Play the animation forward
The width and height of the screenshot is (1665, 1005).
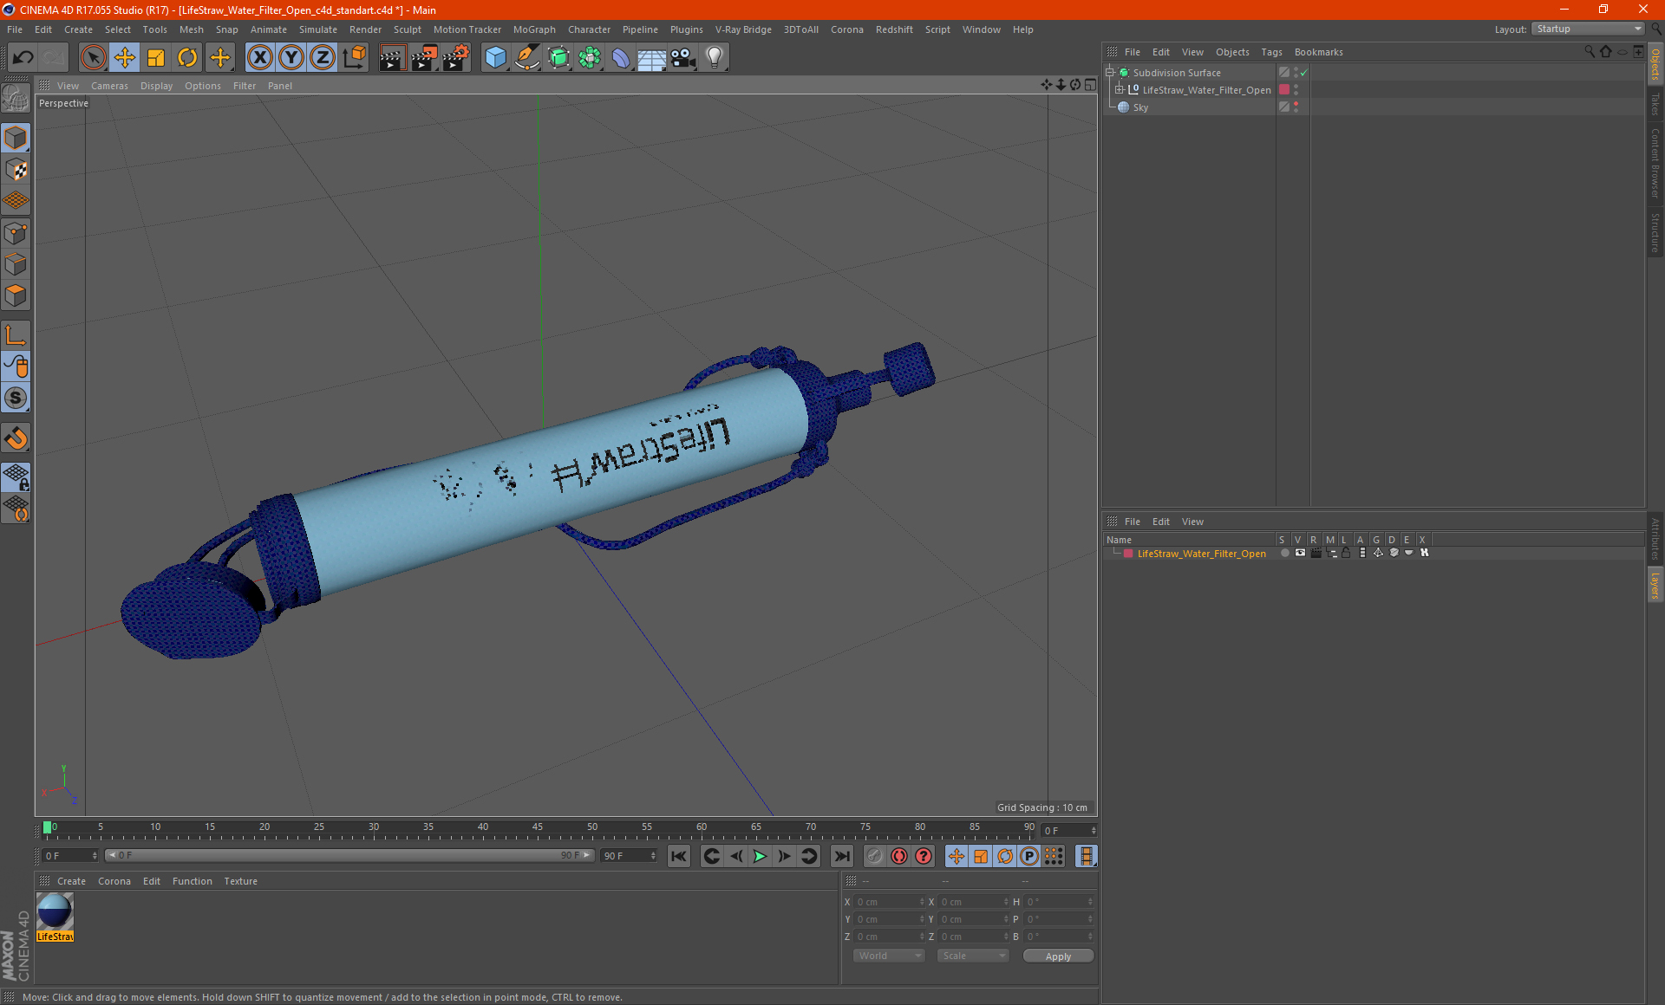pos(760,856)
